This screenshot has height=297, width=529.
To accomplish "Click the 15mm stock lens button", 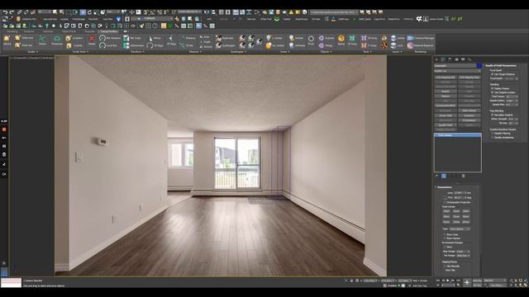I will (446, 211).
